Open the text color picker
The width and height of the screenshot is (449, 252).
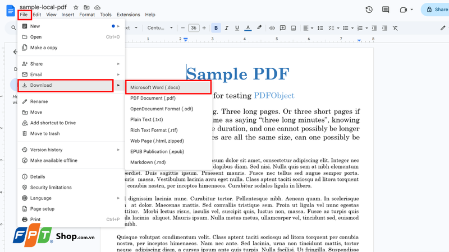click(x=248, y=28)
